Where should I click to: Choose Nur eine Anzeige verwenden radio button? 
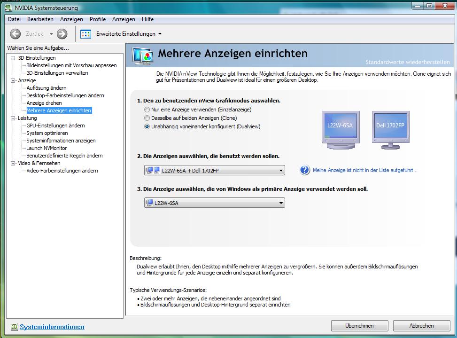point(147,110)
